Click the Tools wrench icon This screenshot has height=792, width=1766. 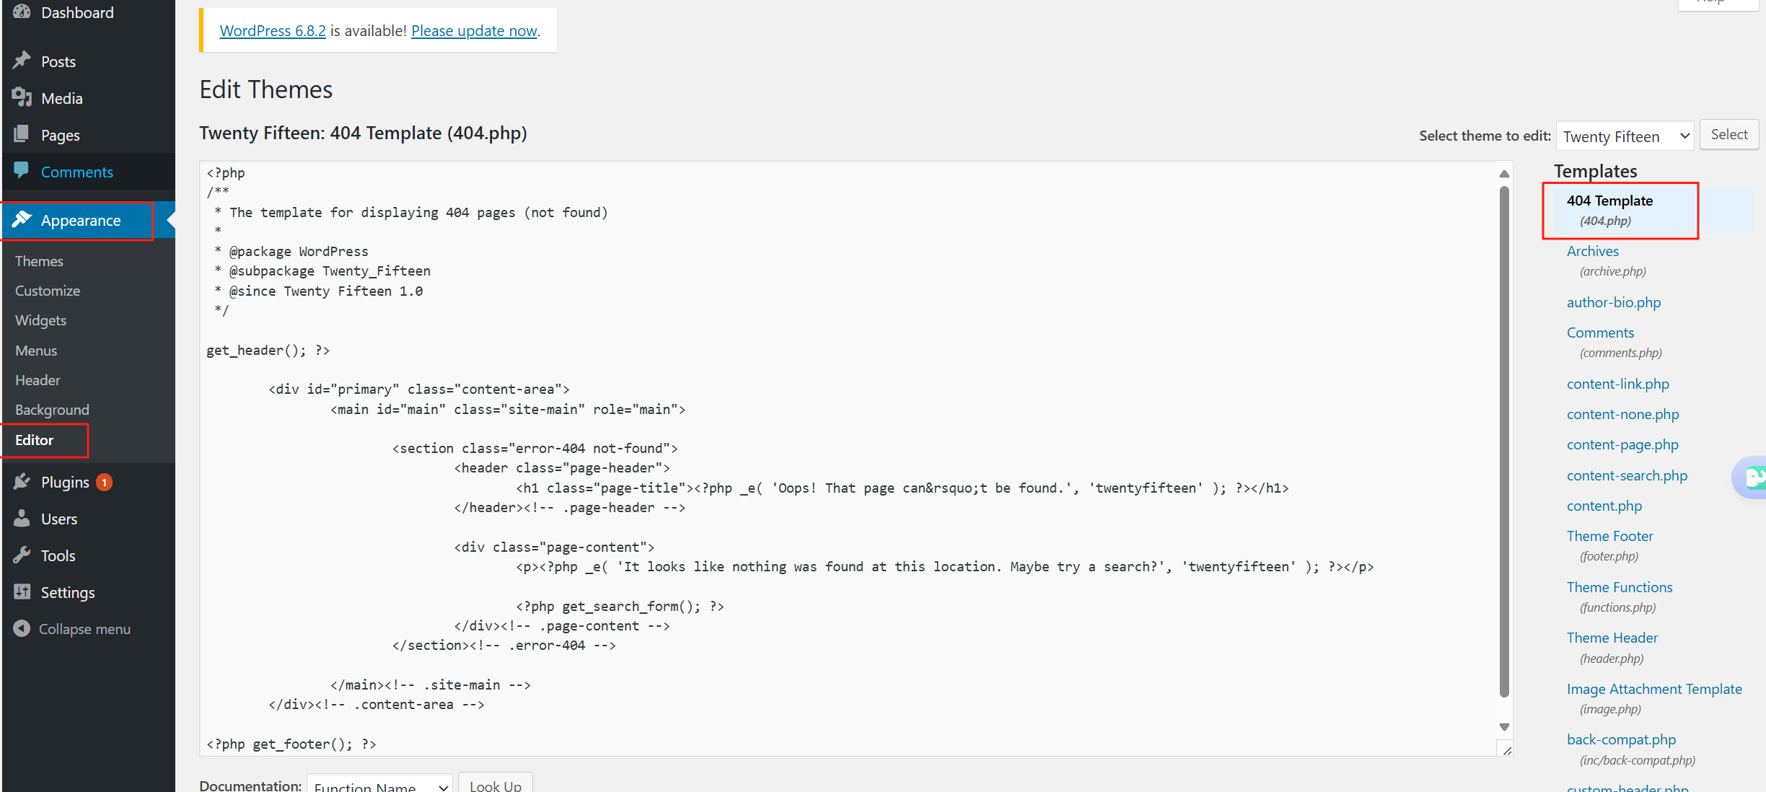(22, 555)
